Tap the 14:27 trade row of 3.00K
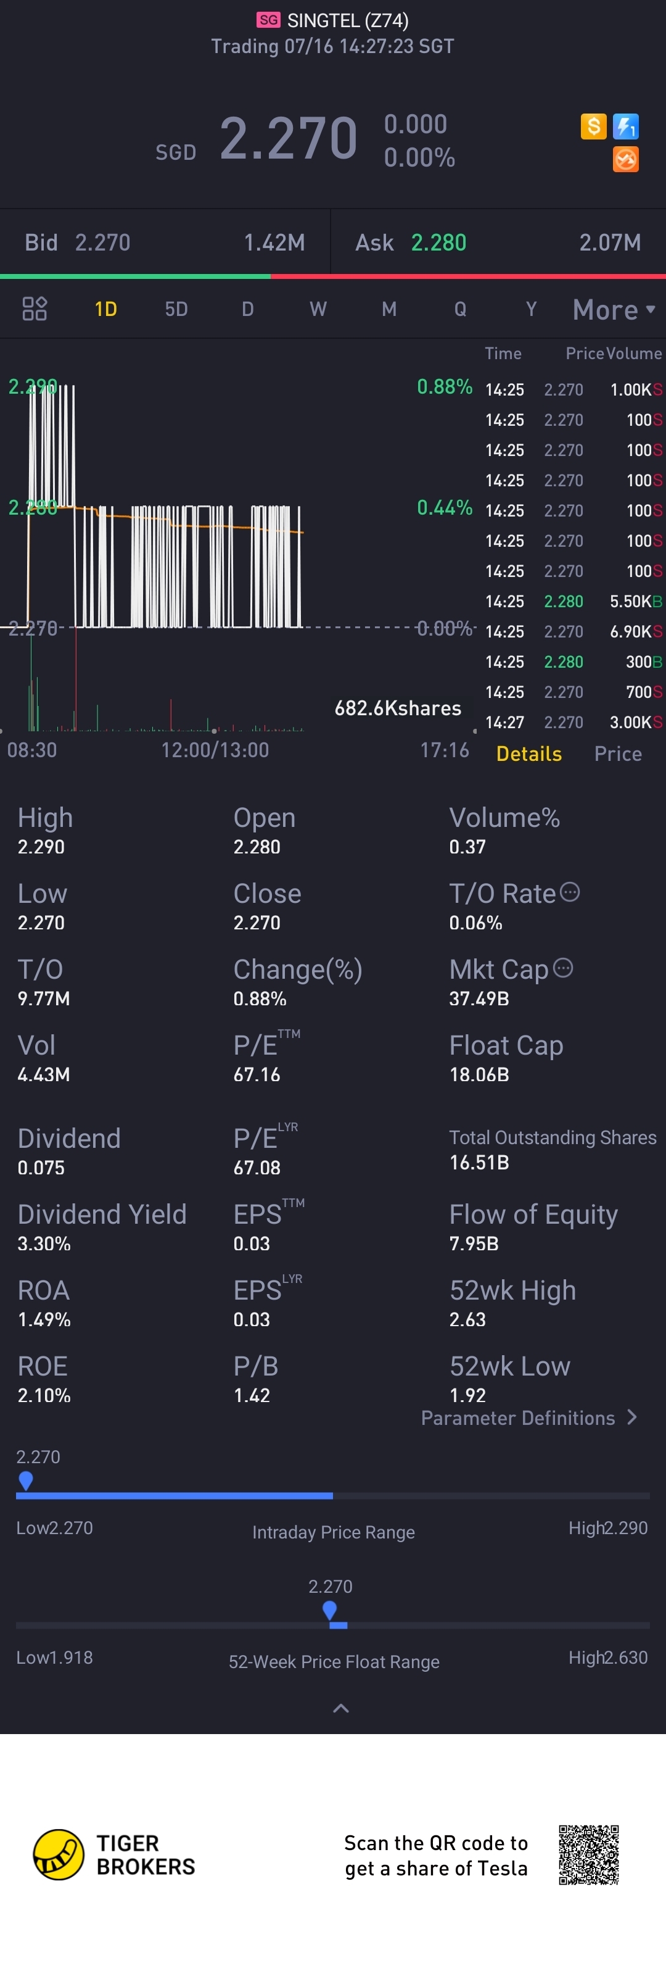The height and width of the screenshot is (1976, 666). pyautogui.click(x=573, y=723)
